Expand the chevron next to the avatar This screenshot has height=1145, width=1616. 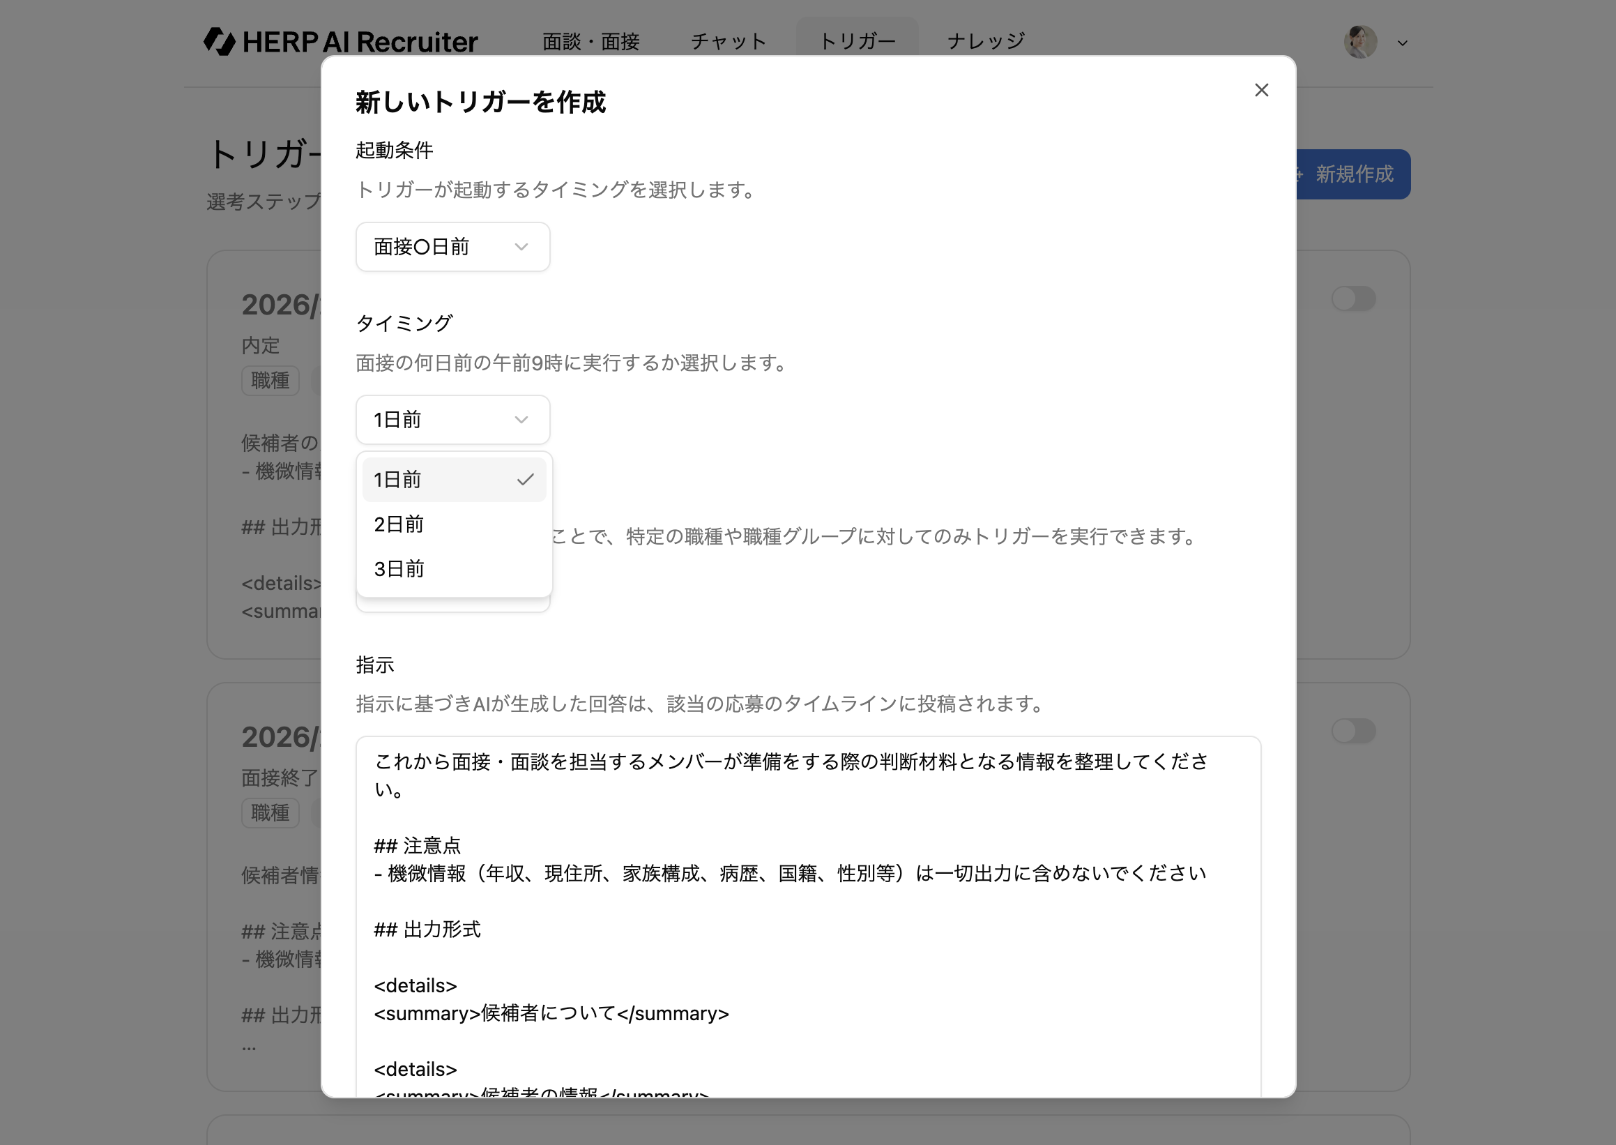[x=1403, y=43]
